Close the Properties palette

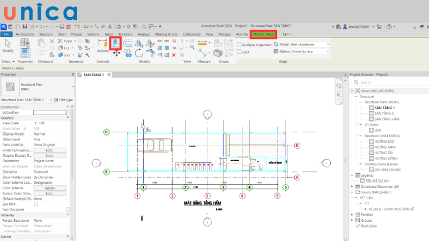point(73,74)
